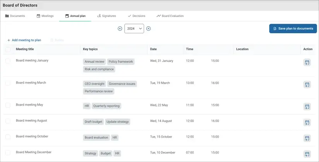Image resolution: width=319 pixels, height=162 pixels.
Task: Click the Risk and compliance topic tag
Action: coord(99,69)
